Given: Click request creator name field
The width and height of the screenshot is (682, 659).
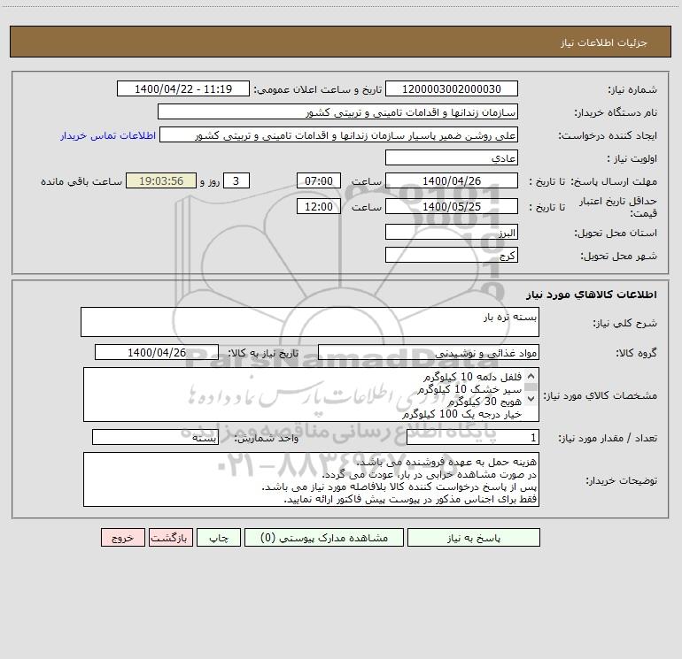Looking at the screenshot, I should [x=338, y=134].
